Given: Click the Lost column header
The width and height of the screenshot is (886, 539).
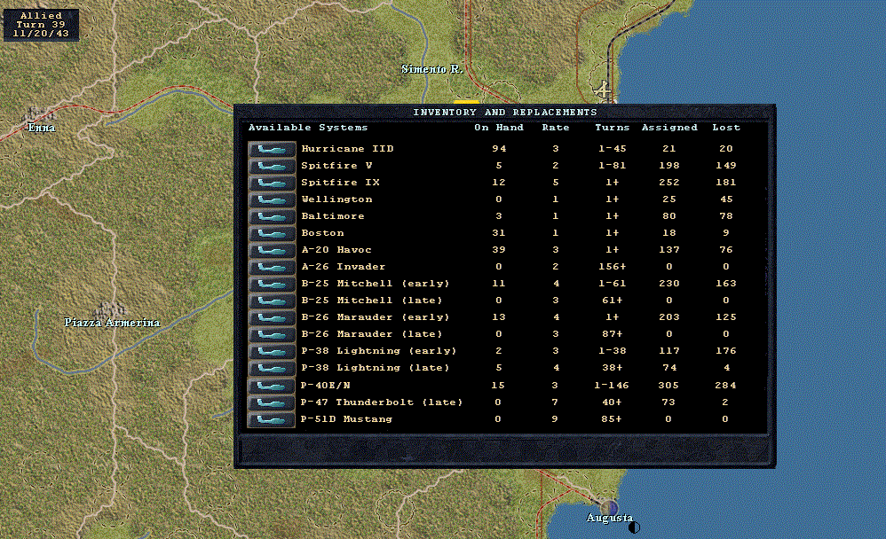Looking at the screenshot, I should click(x=726, y=128).
